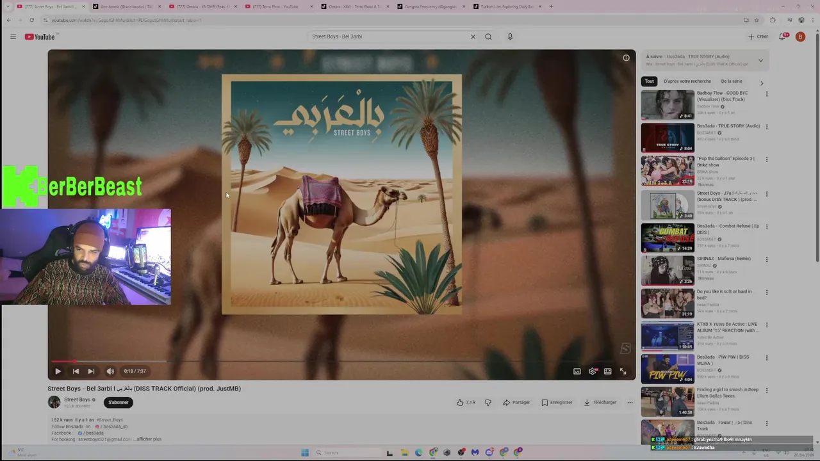Image resolution: width=820 pixels, height=461 pixels.
Task: Open Do you like it soft or hard video
Action: tap(668, 303)
